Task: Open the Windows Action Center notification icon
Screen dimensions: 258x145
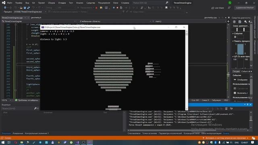Action: coord(253,142)
